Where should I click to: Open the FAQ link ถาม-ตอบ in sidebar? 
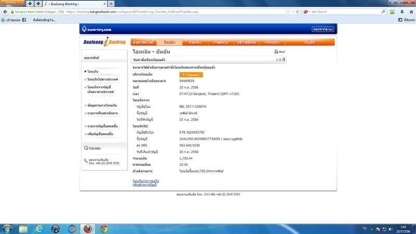95,148
